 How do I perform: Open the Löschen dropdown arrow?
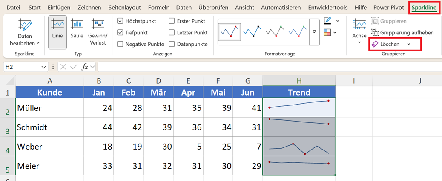pyautogui.click(x=409, y=45)
